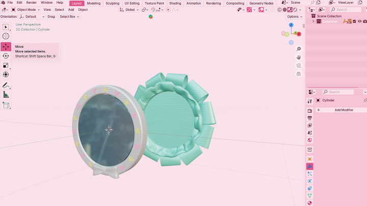Open the Modifiers wrench tab
The width and height of the screenshot is (367, 206).
[x=310, y=166]
